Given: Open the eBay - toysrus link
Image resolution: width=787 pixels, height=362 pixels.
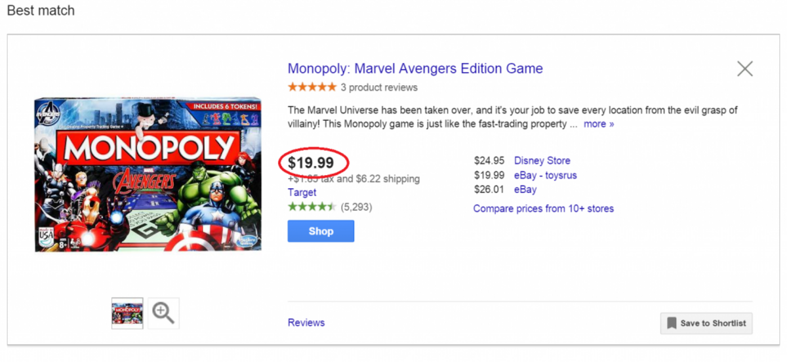Looking at the screenshot, I should (545, 175).
